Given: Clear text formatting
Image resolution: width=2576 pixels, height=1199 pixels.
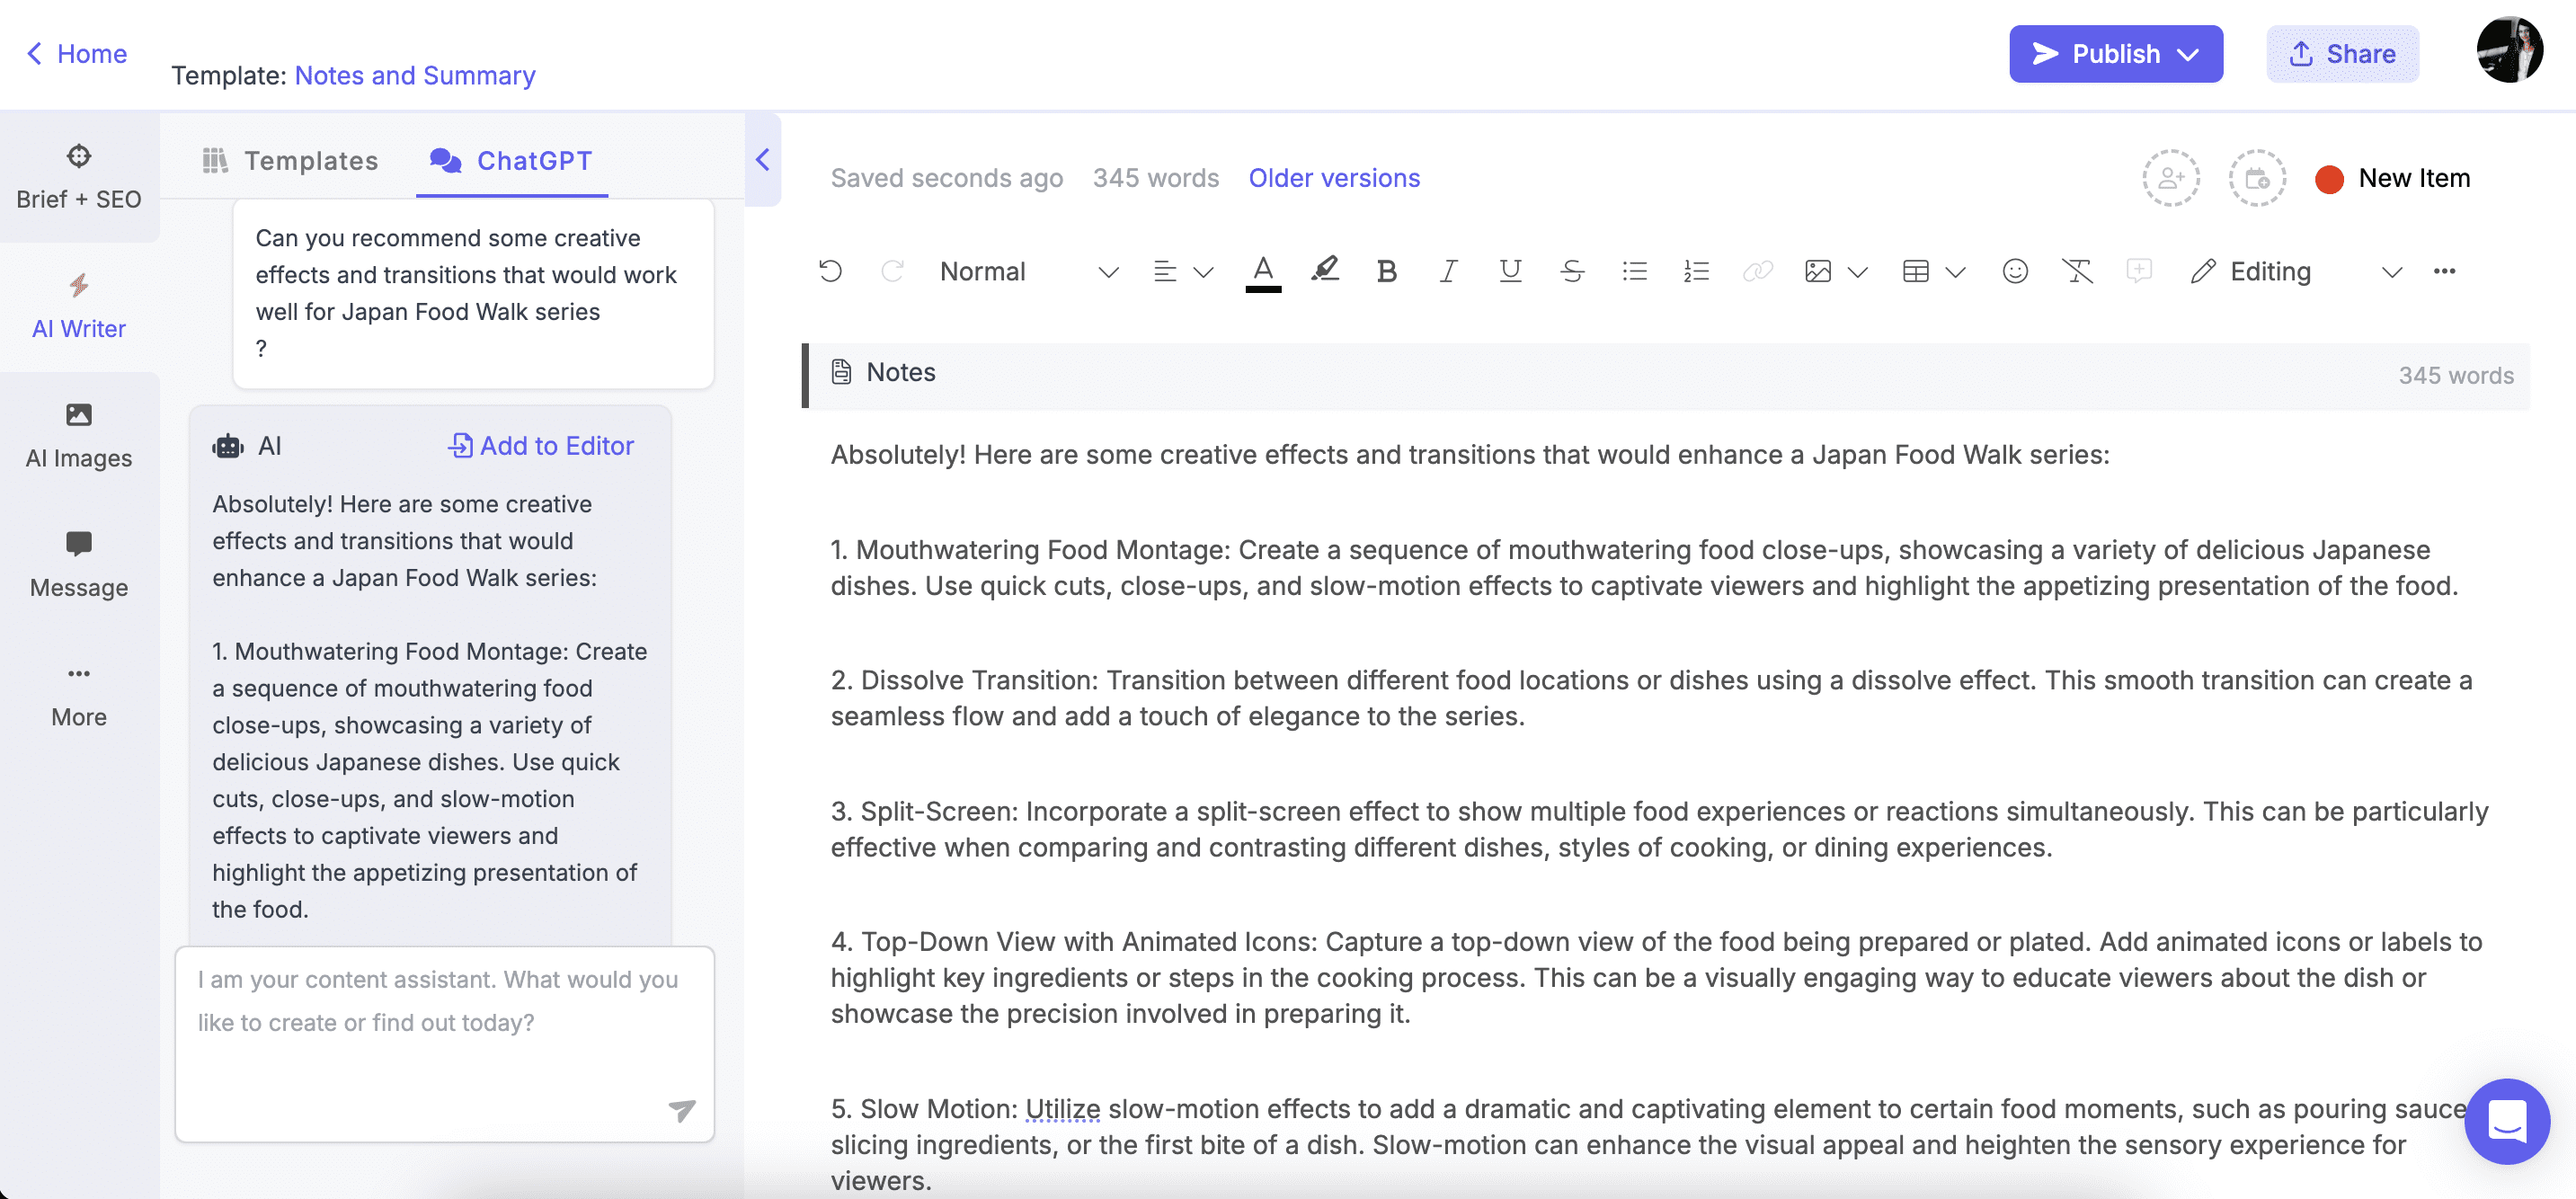Looking at the screenshot, I should tap(2077, 271).
